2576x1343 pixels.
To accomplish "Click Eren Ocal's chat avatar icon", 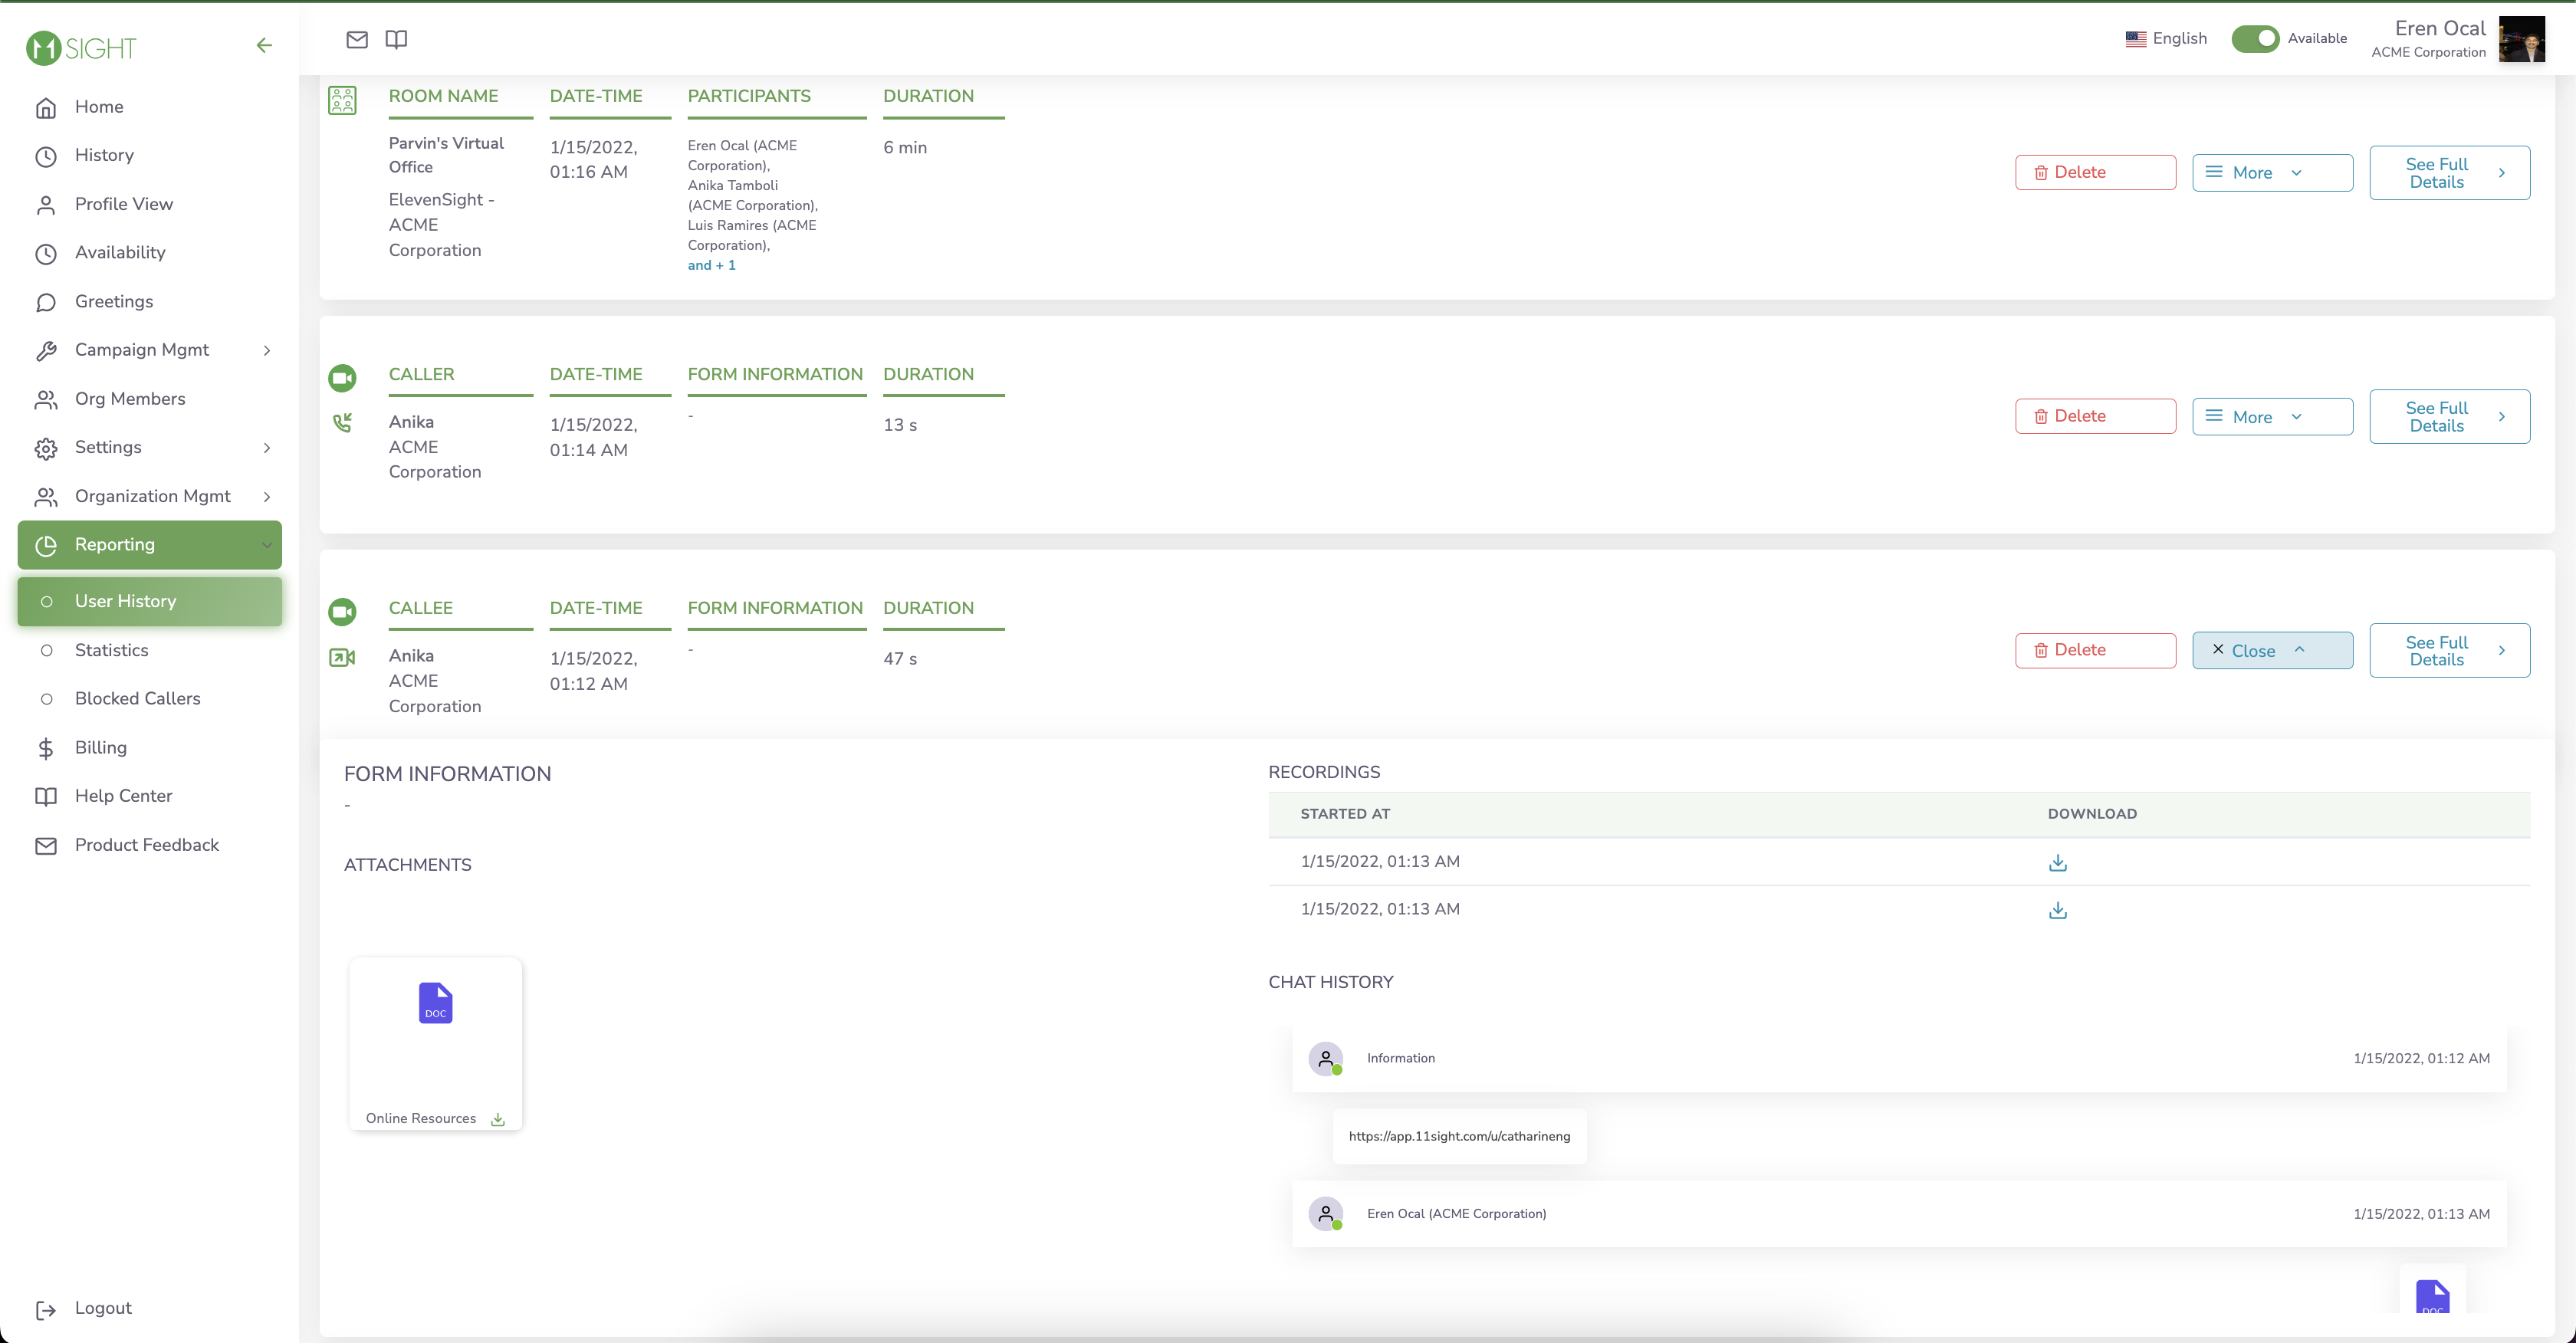I will (1325, 1214).
